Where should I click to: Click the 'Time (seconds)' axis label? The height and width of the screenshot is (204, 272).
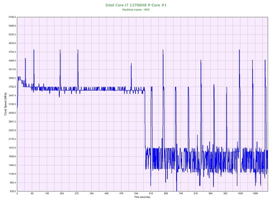142,197
